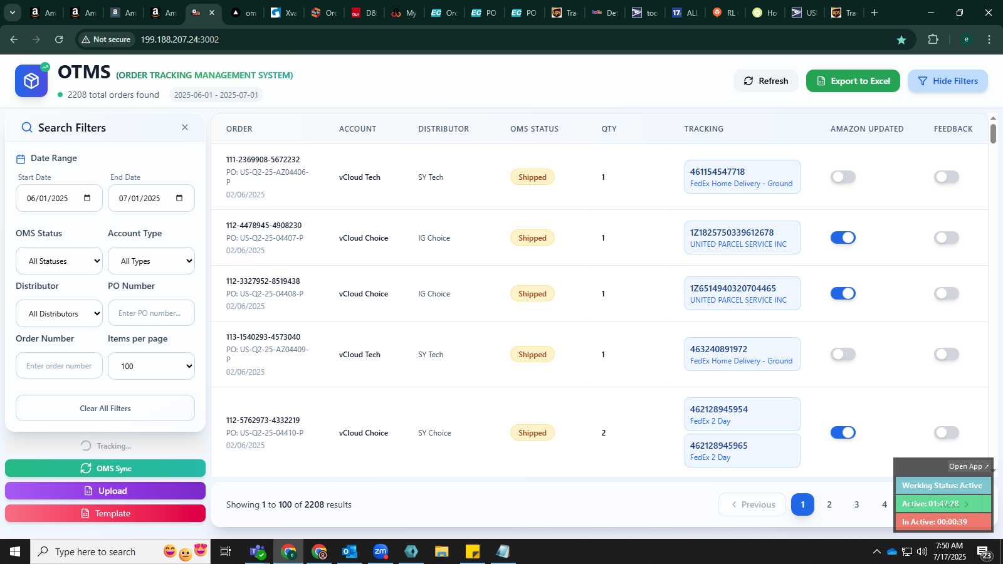The width and height of the screenshot is (1003, 564).
Task: Click the browser reload icon
Action: 59,39
